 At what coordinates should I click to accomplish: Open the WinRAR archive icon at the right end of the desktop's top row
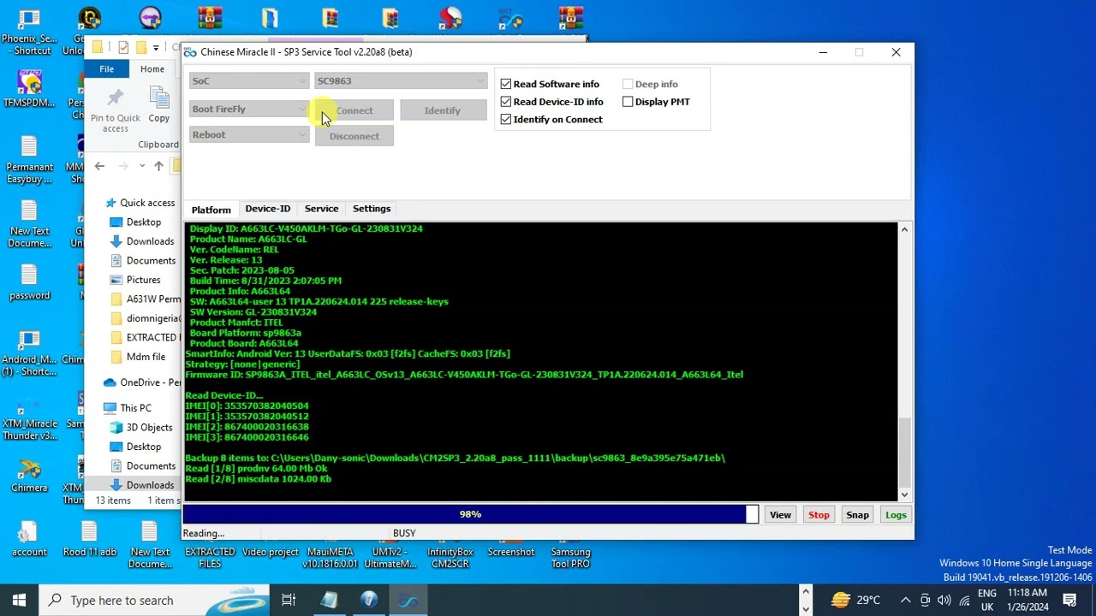[x=570, y=19]
